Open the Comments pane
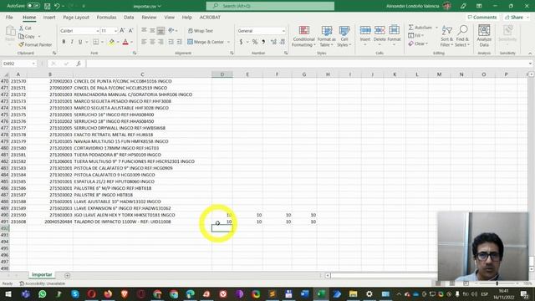 click(x=482, y=17)
